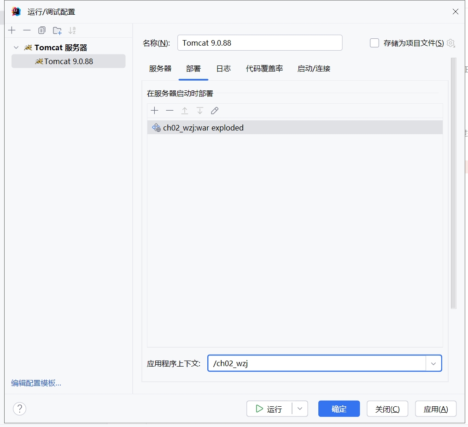Collapse the Tomcat 服务器 tree node

coord(17,47)
